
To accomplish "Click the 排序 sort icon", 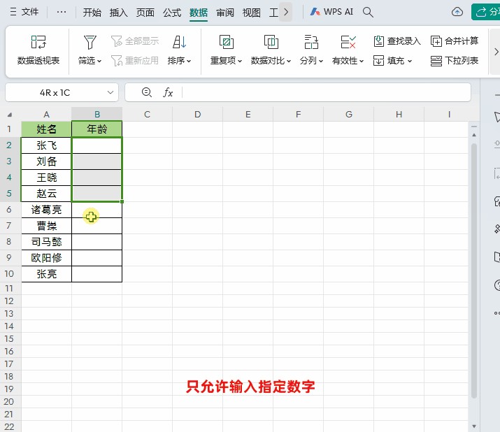I will pyautogui.click(x=179, y=42).
